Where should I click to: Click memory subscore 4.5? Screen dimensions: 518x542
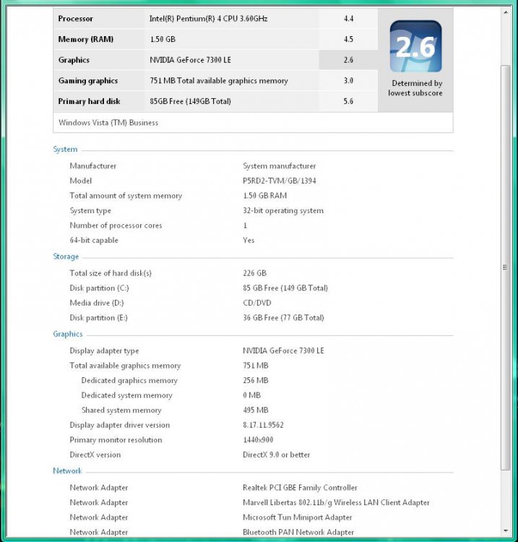pyautogui.click(x=348, y=40)
